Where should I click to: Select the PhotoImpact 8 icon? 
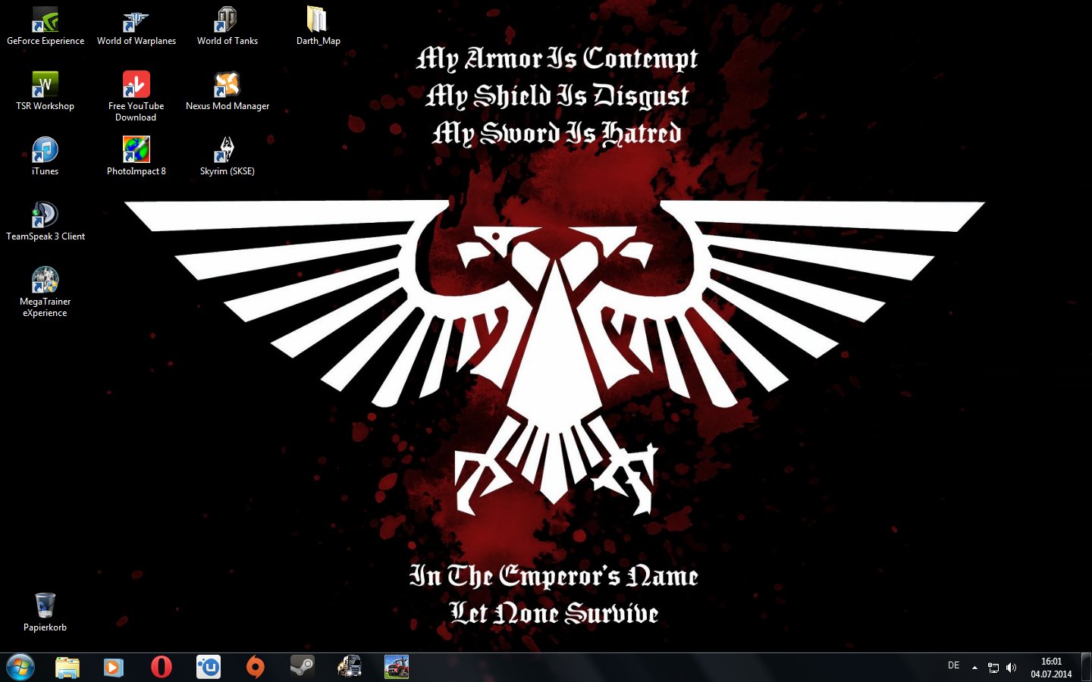(x=136, y=150)
